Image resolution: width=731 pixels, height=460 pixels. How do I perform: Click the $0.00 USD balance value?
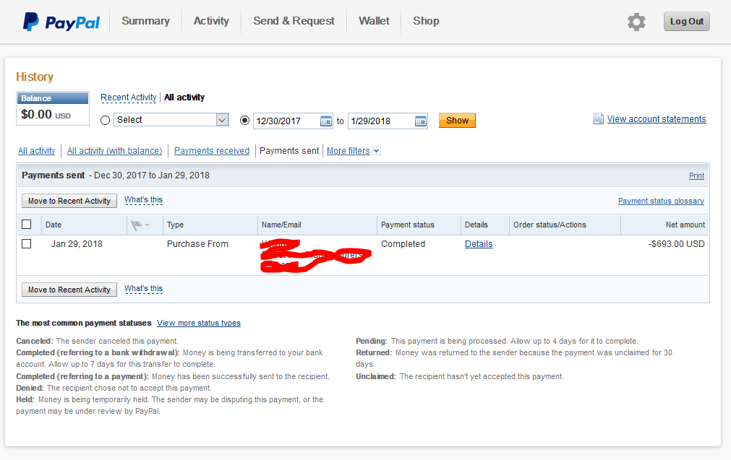tap(46, 115)
